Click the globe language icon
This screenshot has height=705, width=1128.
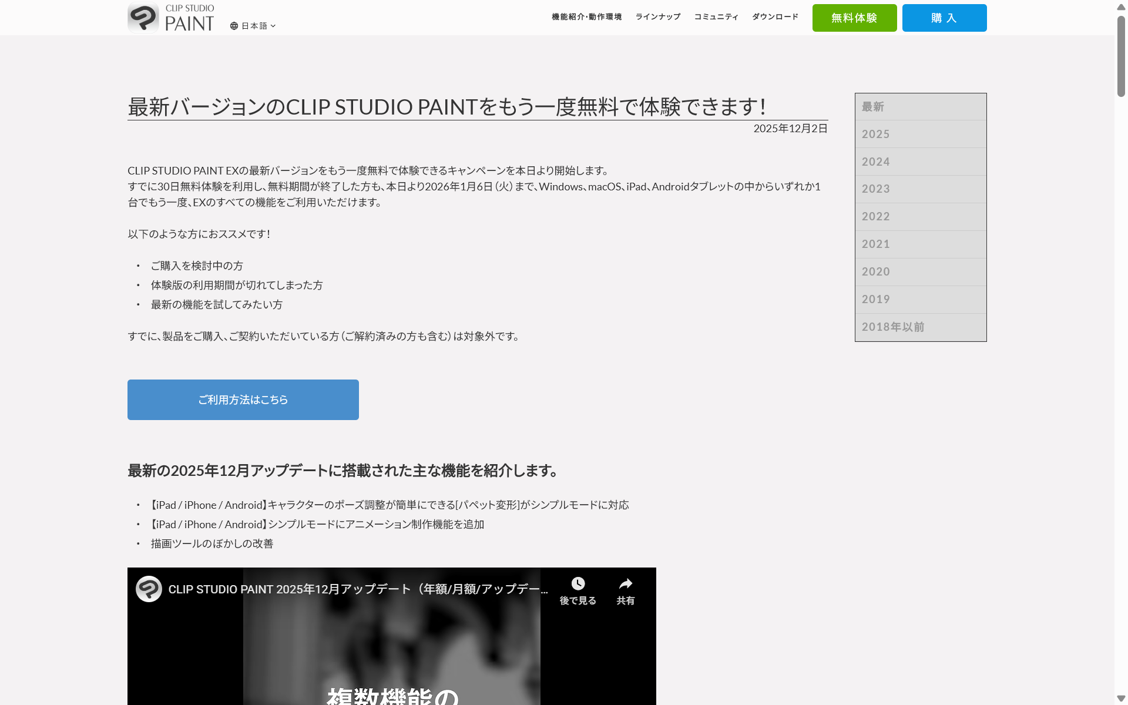(234, 26)
